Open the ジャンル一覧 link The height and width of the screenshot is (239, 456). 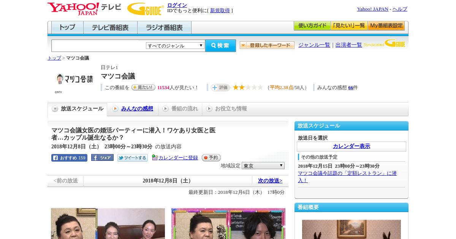314,45
